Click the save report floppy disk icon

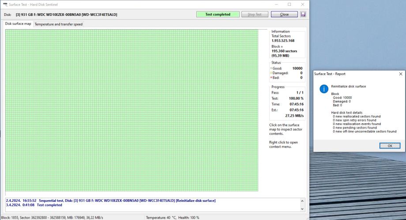pyautogui.click(x=303, y=14)
